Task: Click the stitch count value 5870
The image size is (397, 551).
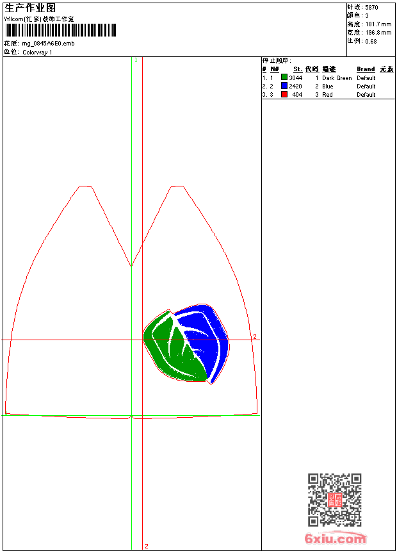Action: click(x=371, y=7)
